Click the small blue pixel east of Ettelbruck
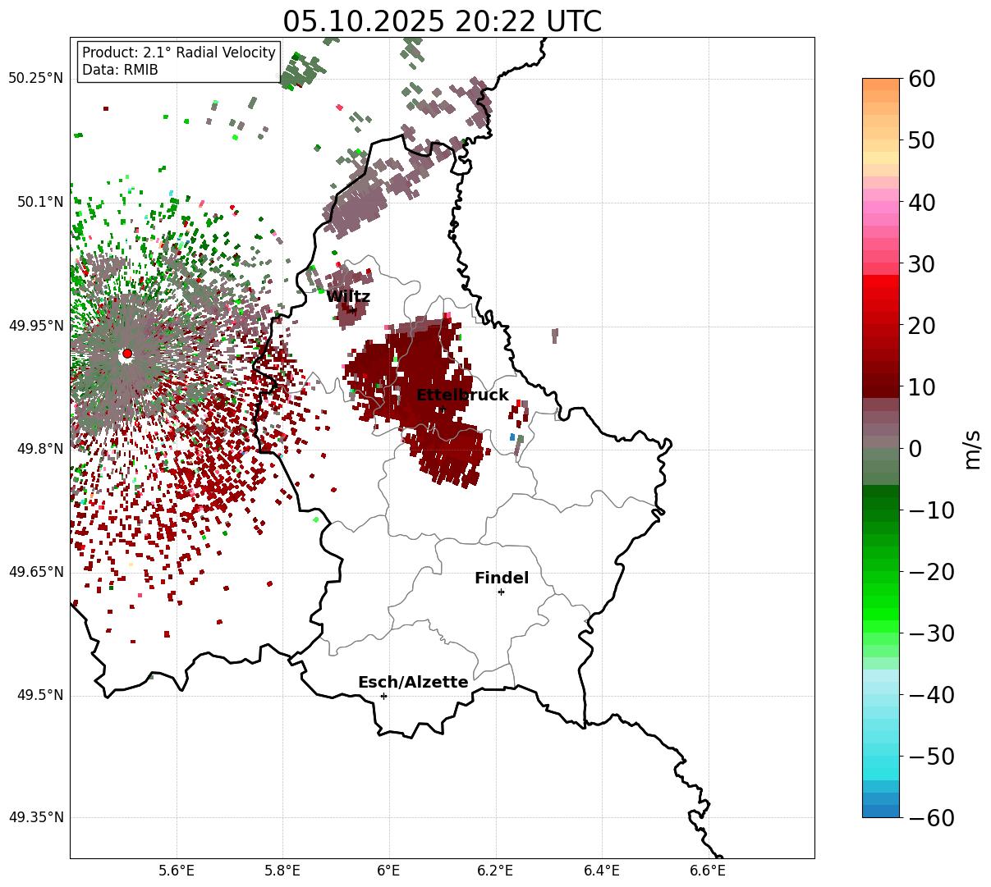 pyautogui.click(x=512, y=437)
